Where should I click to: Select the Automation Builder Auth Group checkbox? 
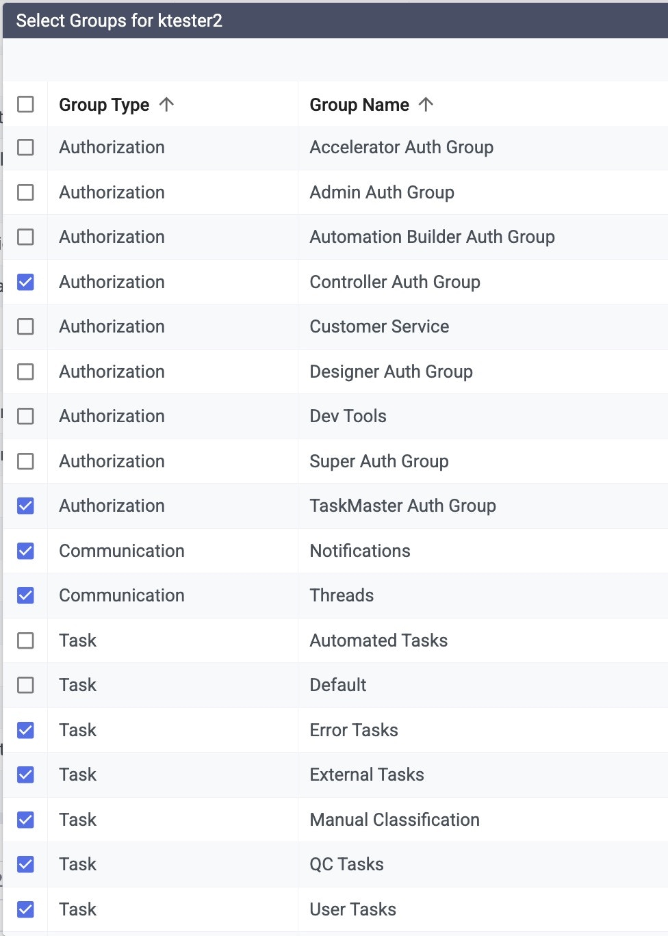tap(25, 237)
